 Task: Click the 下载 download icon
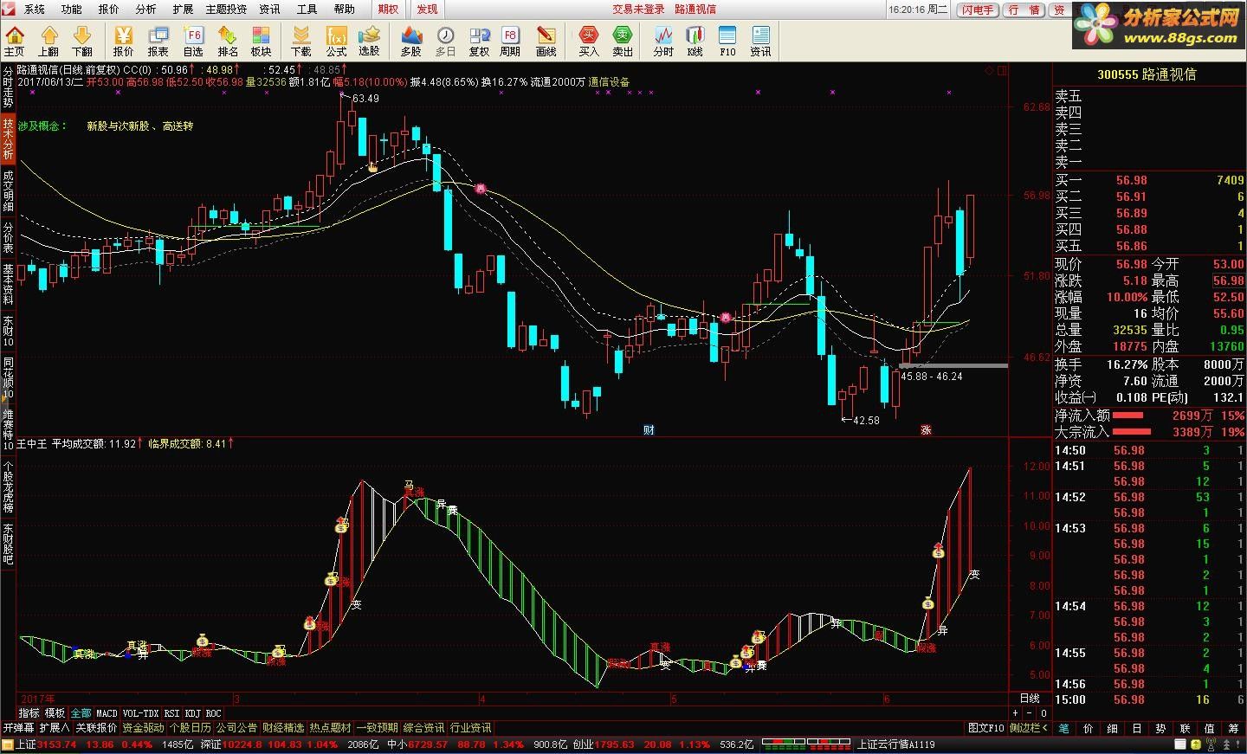coord(301,41)
